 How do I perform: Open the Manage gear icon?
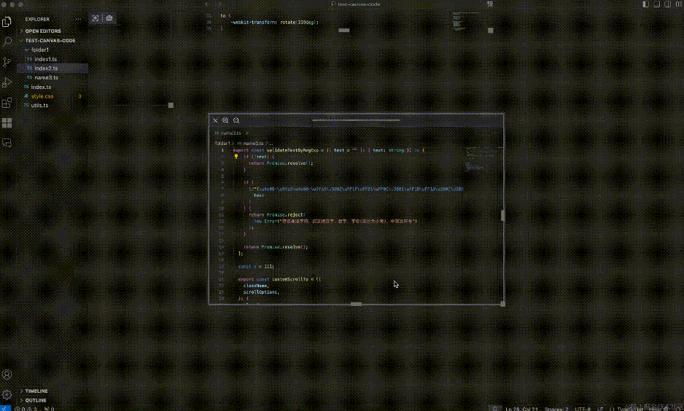pos(7,394)
